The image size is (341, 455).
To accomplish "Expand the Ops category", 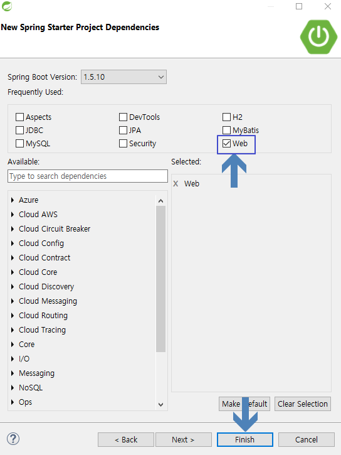I will 13,402.
